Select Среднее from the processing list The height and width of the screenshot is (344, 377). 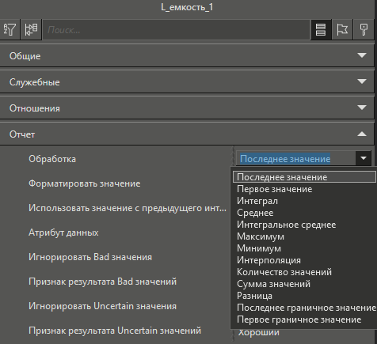(x=255, y=213)
